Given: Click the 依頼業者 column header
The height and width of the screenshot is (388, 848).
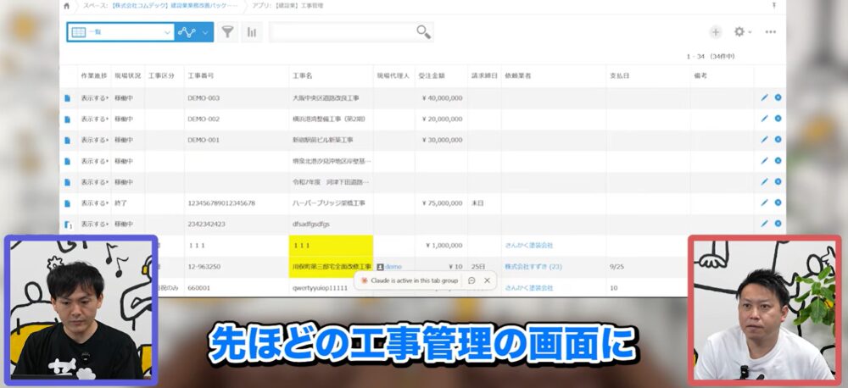Looking at the screenshot, I should [517, 75].
